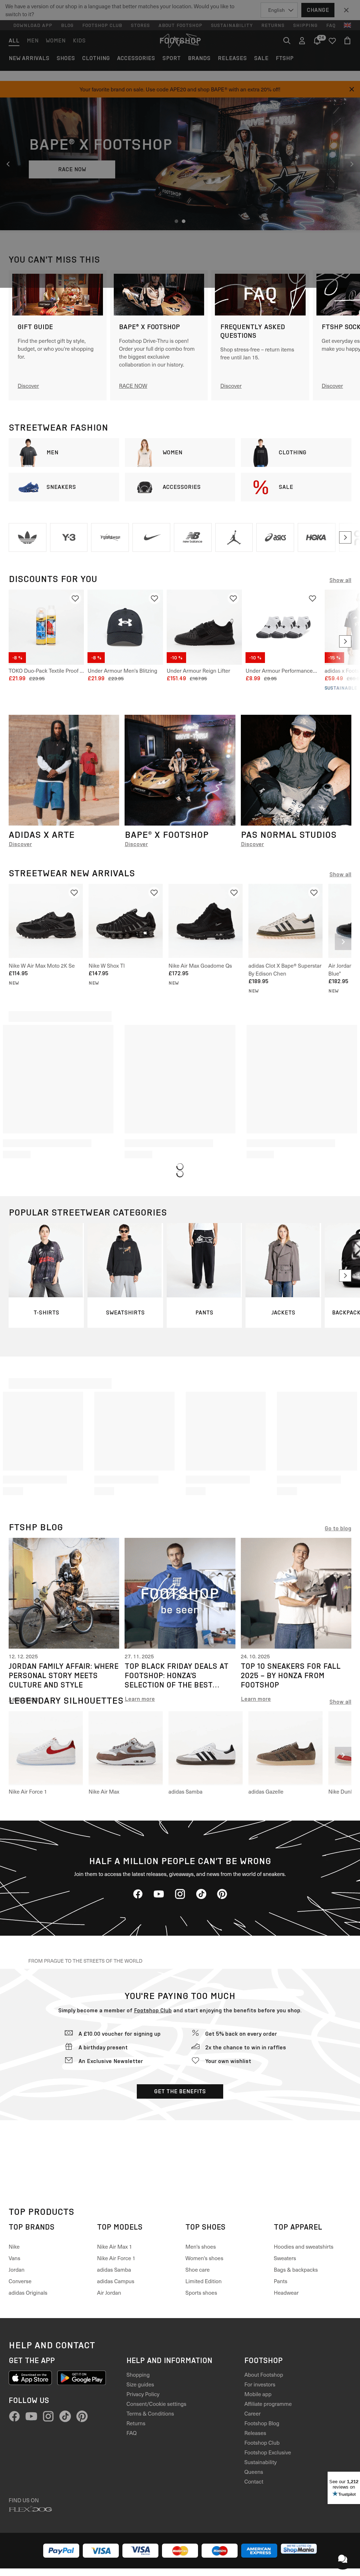Dismiss the orange promo code banner
Image resolution: width=360 pixels, height=2576 pixels.
351,89
